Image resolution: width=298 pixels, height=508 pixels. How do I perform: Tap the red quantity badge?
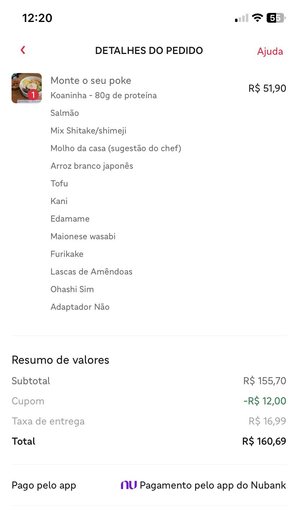click(33, 95)
